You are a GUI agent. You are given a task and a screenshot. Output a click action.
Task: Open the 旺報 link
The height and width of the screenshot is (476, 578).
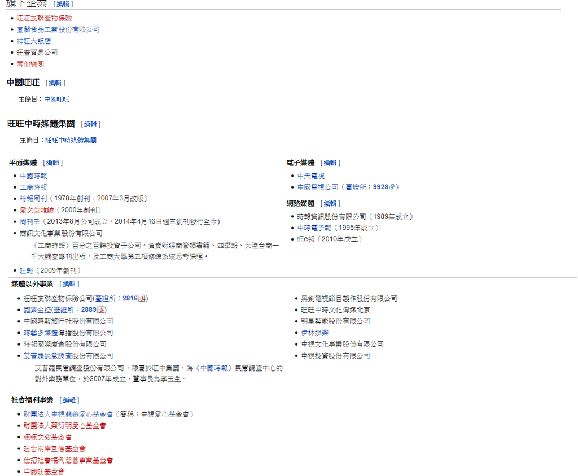click(x=27, y=270)
